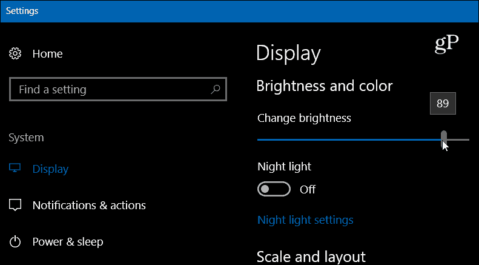
Task: Toggle the Night light switch
Action: [x=274, y=189]
